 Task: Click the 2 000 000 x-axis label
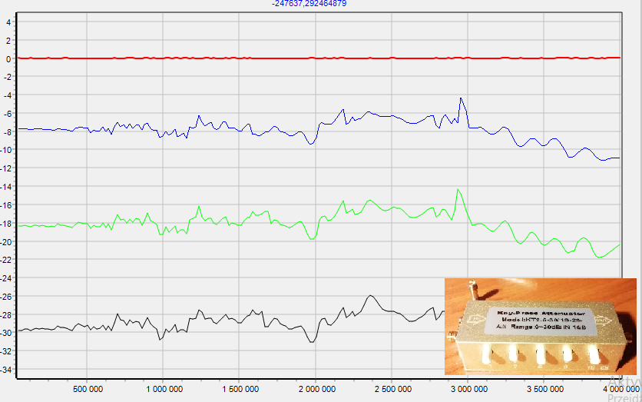pos(316,389)
